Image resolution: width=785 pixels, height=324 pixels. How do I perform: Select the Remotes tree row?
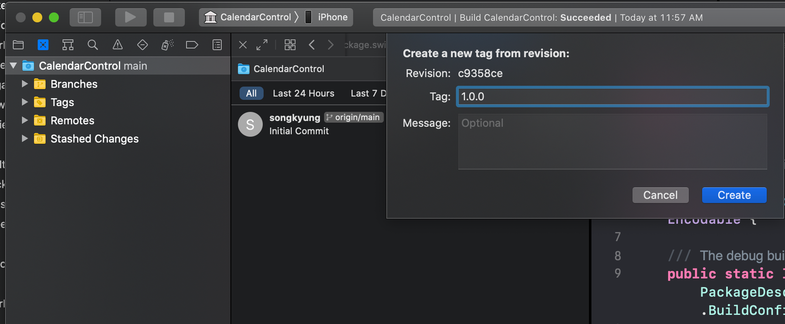118,120
